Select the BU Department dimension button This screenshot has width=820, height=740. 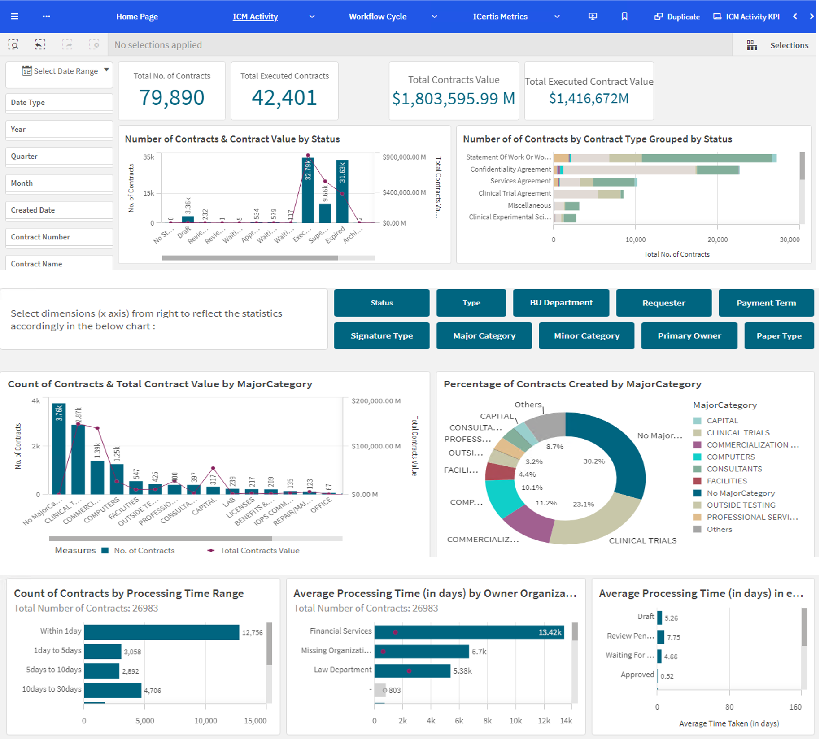(561, 303)
